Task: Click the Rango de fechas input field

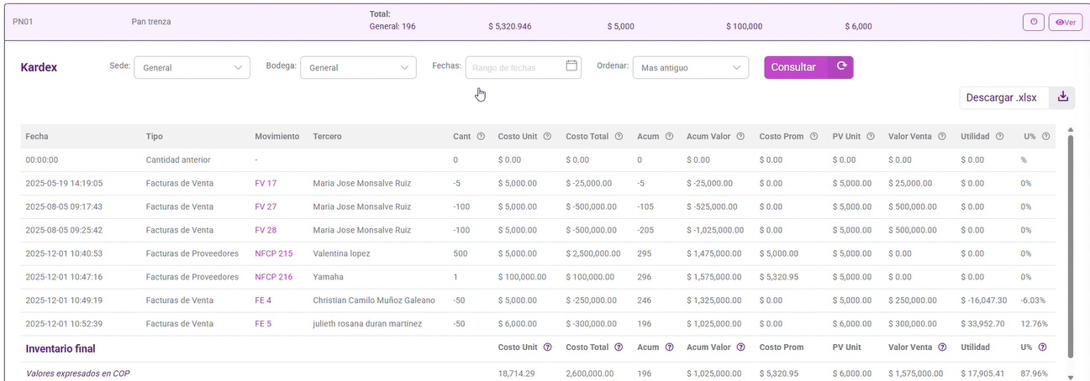Action: [516, 67]
